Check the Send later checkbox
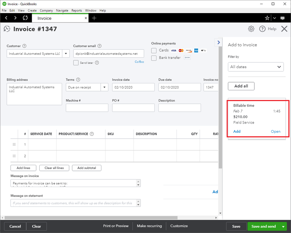 coord(76,63)
